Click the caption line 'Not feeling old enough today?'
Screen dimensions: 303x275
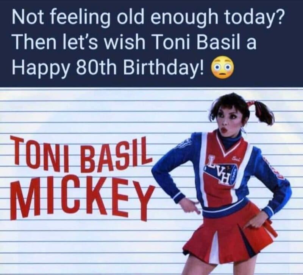tap(148, 17)
